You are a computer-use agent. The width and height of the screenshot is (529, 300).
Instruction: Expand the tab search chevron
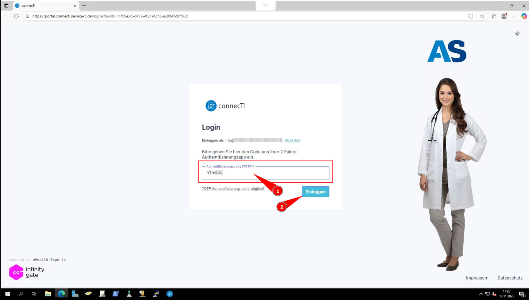click(x=265, y=5)
